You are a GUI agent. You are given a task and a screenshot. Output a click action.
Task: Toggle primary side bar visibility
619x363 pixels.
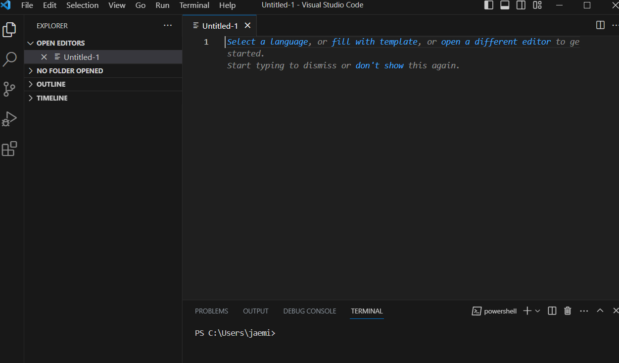pyautogui.click(x=488, y=5)
